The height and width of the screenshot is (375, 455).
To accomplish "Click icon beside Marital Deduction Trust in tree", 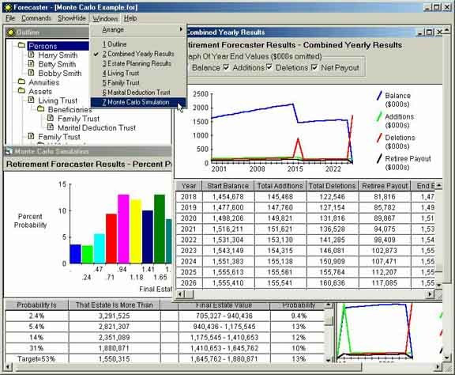I will coord(51,127).
